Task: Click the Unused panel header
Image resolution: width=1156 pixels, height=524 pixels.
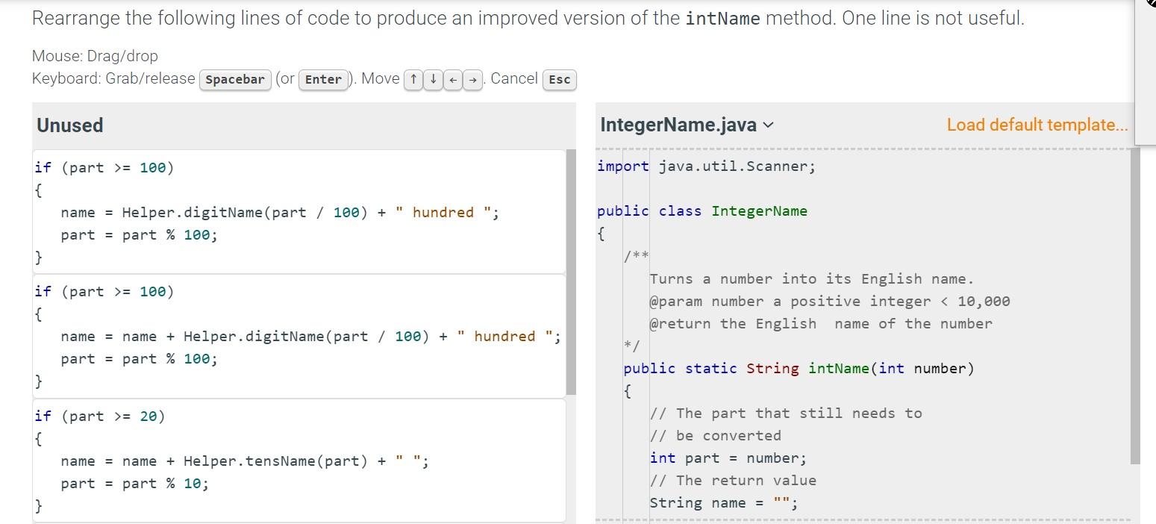Action: coord(304,125)
